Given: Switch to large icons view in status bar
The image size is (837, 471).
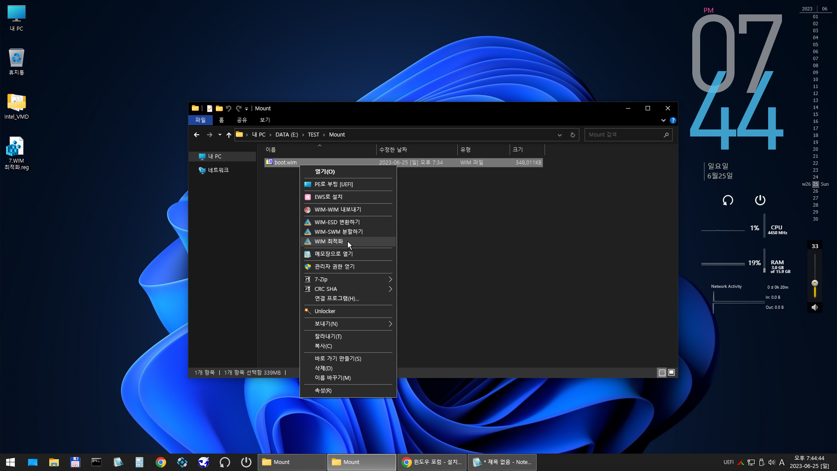Looking at the screenshot, I should pyautogui.click(x=671, y=373).
